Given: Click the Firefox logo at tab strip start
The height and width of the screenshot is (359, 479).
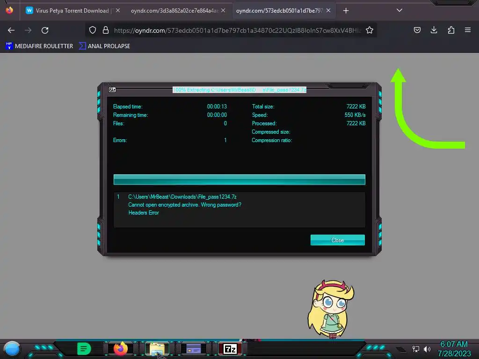Looking at the screenshot, I should click(9, 10).
